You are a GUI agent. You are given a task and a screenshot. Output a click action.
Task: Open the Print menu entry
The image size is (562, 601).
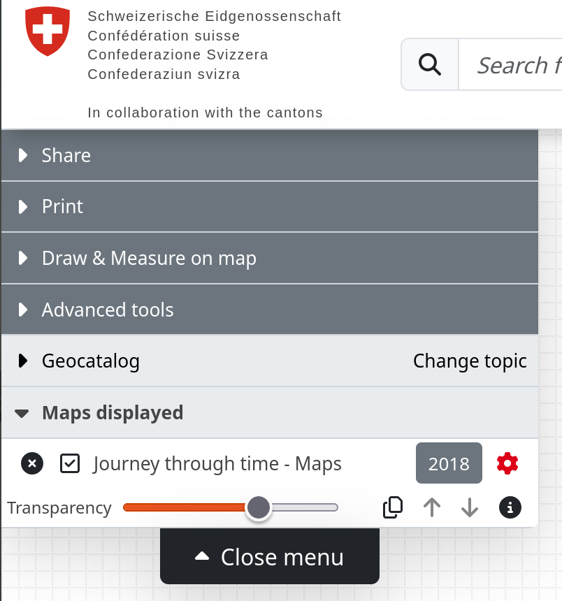pyautogui.click(x=62, y=206)
